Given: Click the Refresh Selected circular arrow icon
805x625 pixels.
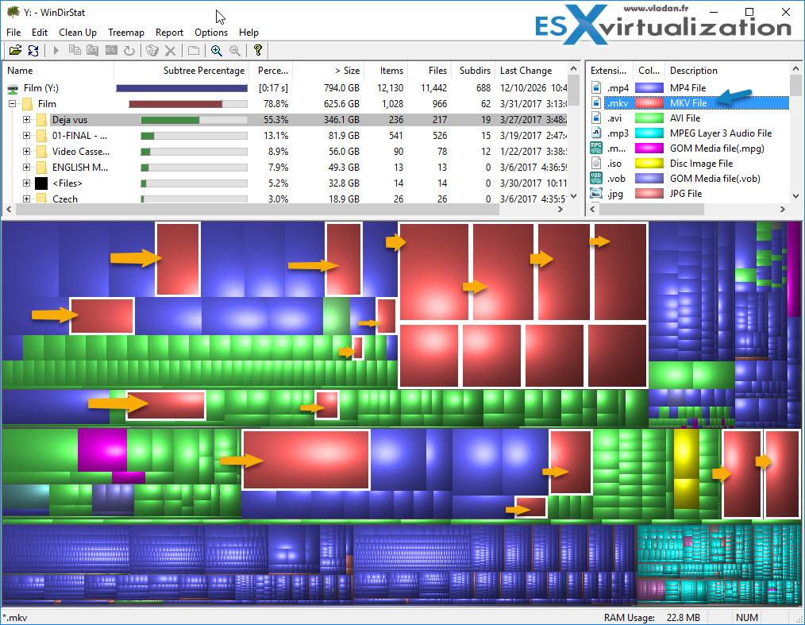Looking at the screenshot, I should [x=129, y=50].
